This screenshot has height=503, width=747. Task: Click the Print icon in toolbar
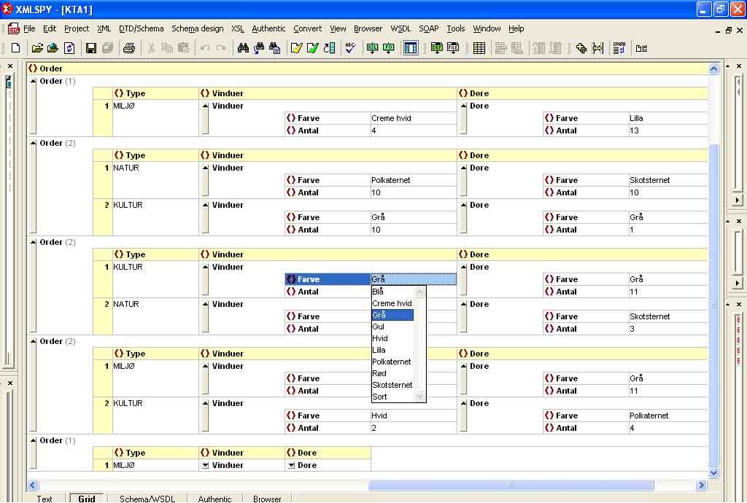pos(129,48)
